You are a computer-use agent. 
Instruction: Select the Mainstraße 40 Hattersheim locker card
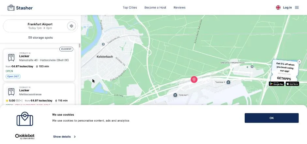coord(39,65)
